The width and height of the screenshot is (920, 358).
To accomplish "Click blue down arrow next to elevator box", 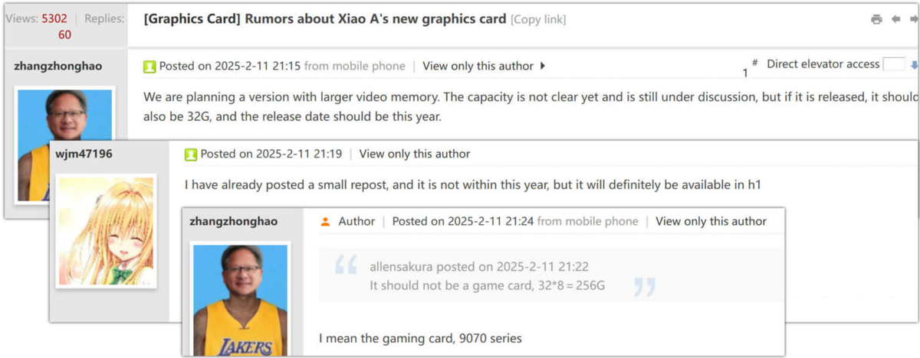I will pyautogui.click(x=914, y=66).
